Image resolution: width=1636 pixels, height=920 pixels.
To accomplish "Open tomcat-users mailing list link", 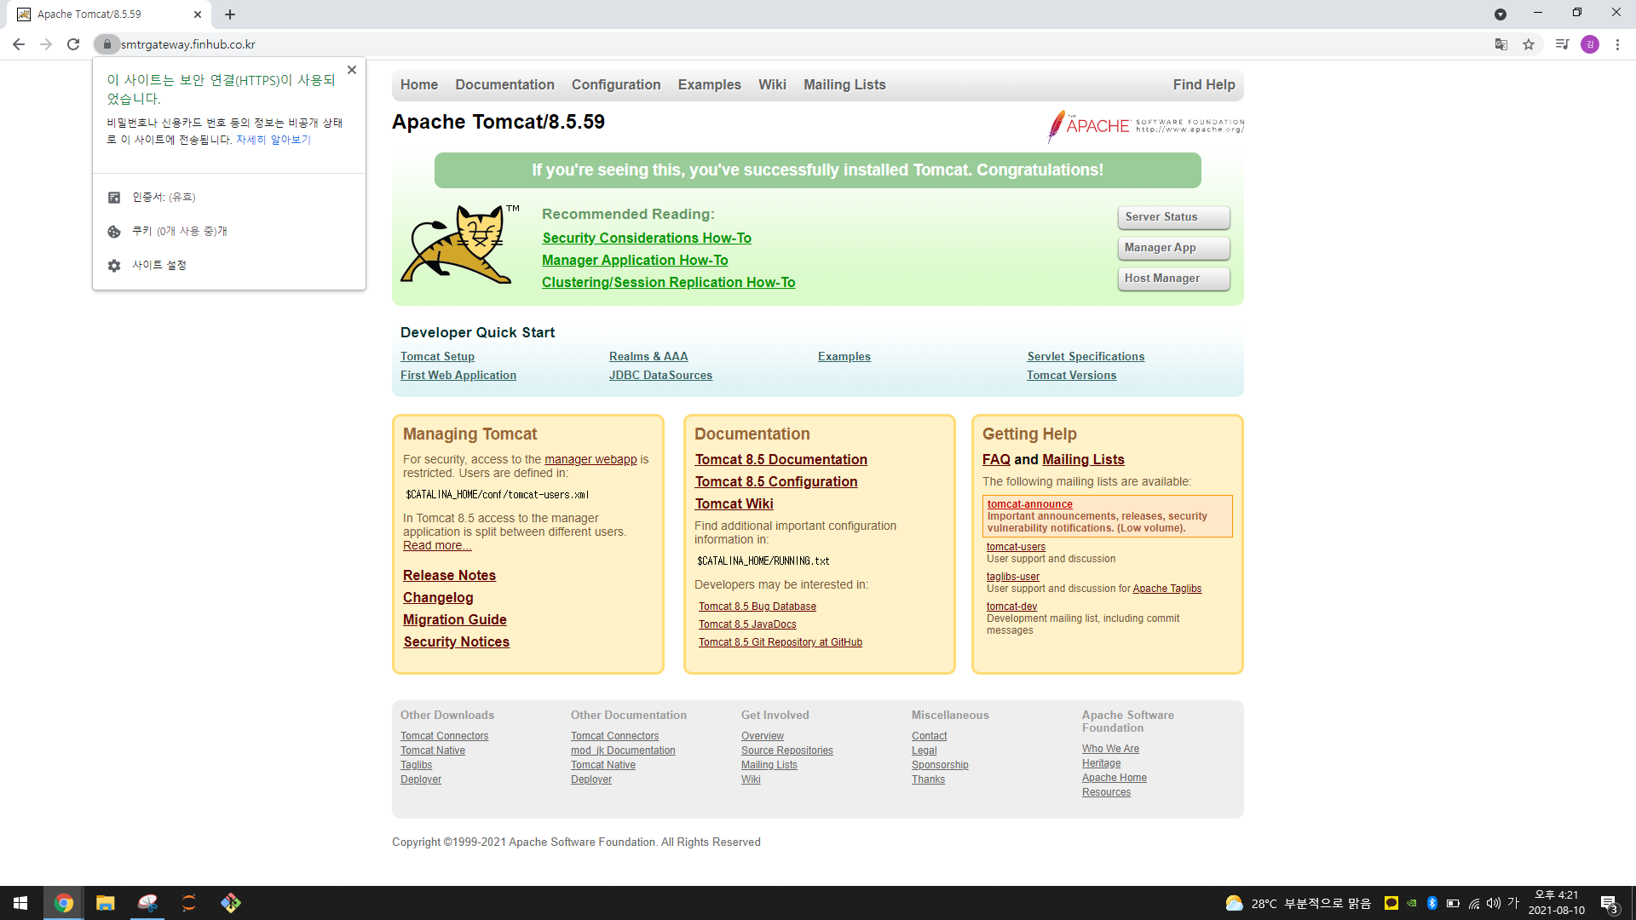I will (x=1016, y=547).
